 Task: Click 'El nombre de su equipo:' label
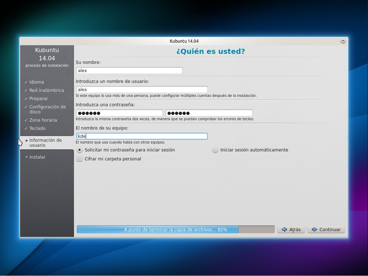tap(102, 128)
